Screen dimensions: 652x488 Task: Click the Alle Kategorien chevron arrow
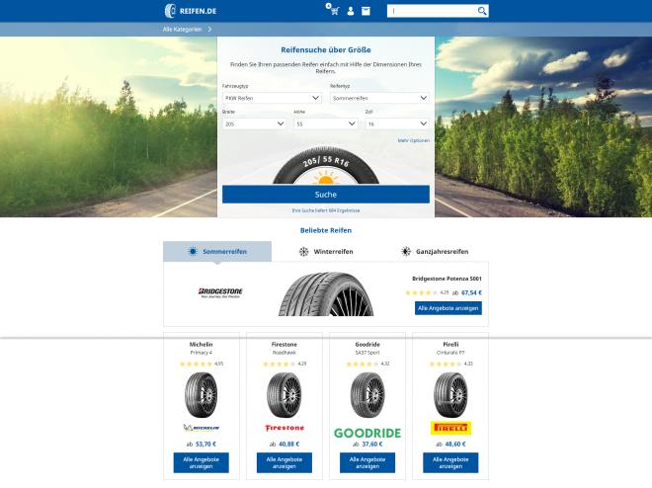(209, 29)
